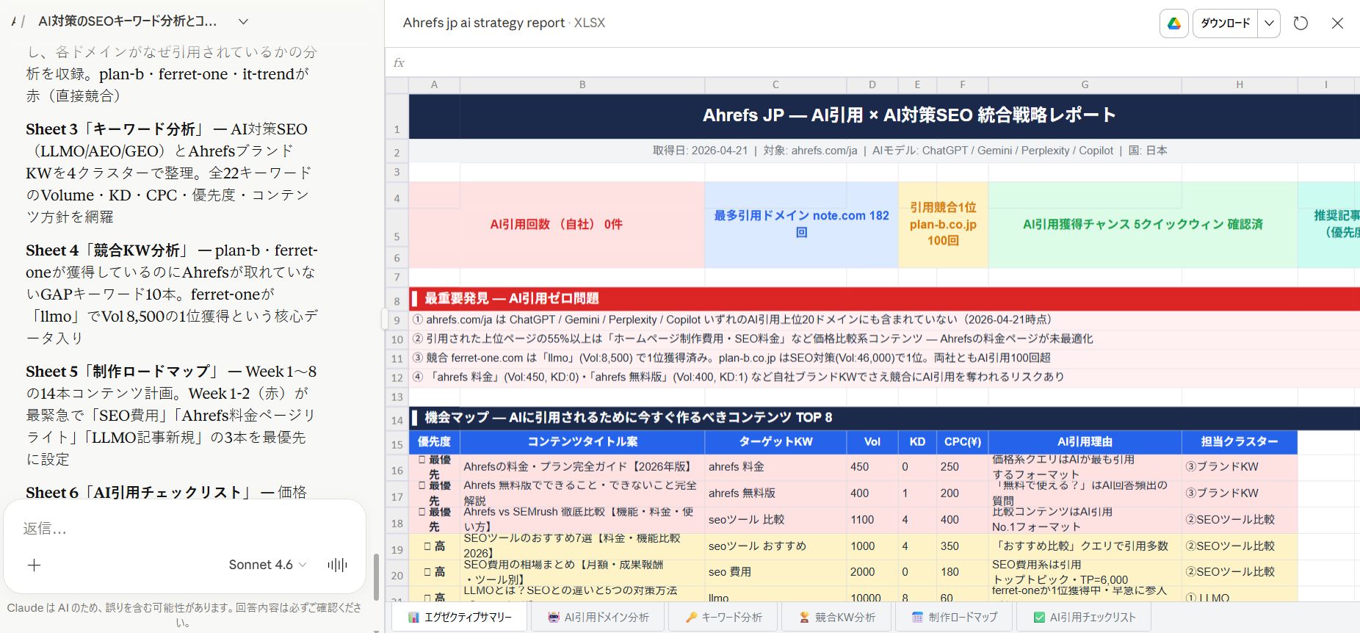The image size is (1360, 633).
Task: Click the 担当クラスター header cell
Action: [1239, 442]
